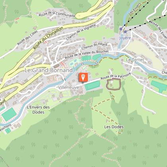Click the Les Envers label near ski lift
This screenshot has height=167, width=167.
click(x=135, y=9)
